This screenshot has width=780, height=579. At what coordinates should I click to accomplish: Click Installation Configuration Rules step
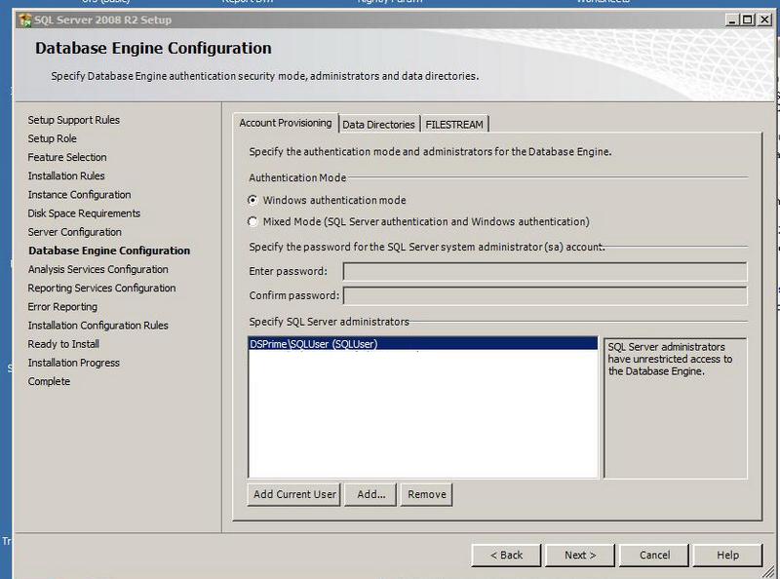click(x=98, y=326)
